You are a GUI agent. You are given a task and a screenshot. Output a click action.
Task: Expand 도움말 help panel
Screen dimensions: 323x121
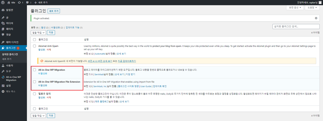click(x=312, y=8)
